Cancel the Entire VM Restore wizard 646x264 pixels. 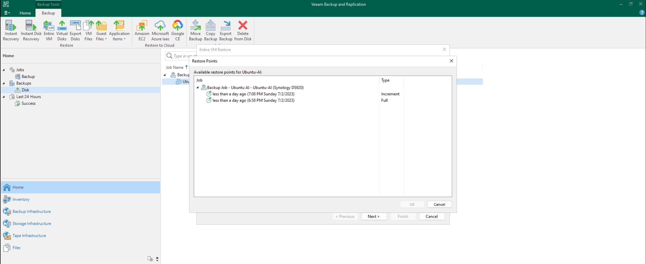pos(432,216)
